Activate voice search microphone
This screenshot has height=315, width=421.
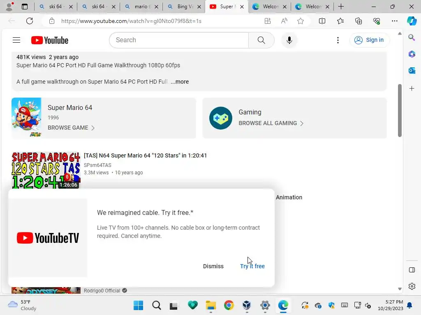tap(289, 40)
